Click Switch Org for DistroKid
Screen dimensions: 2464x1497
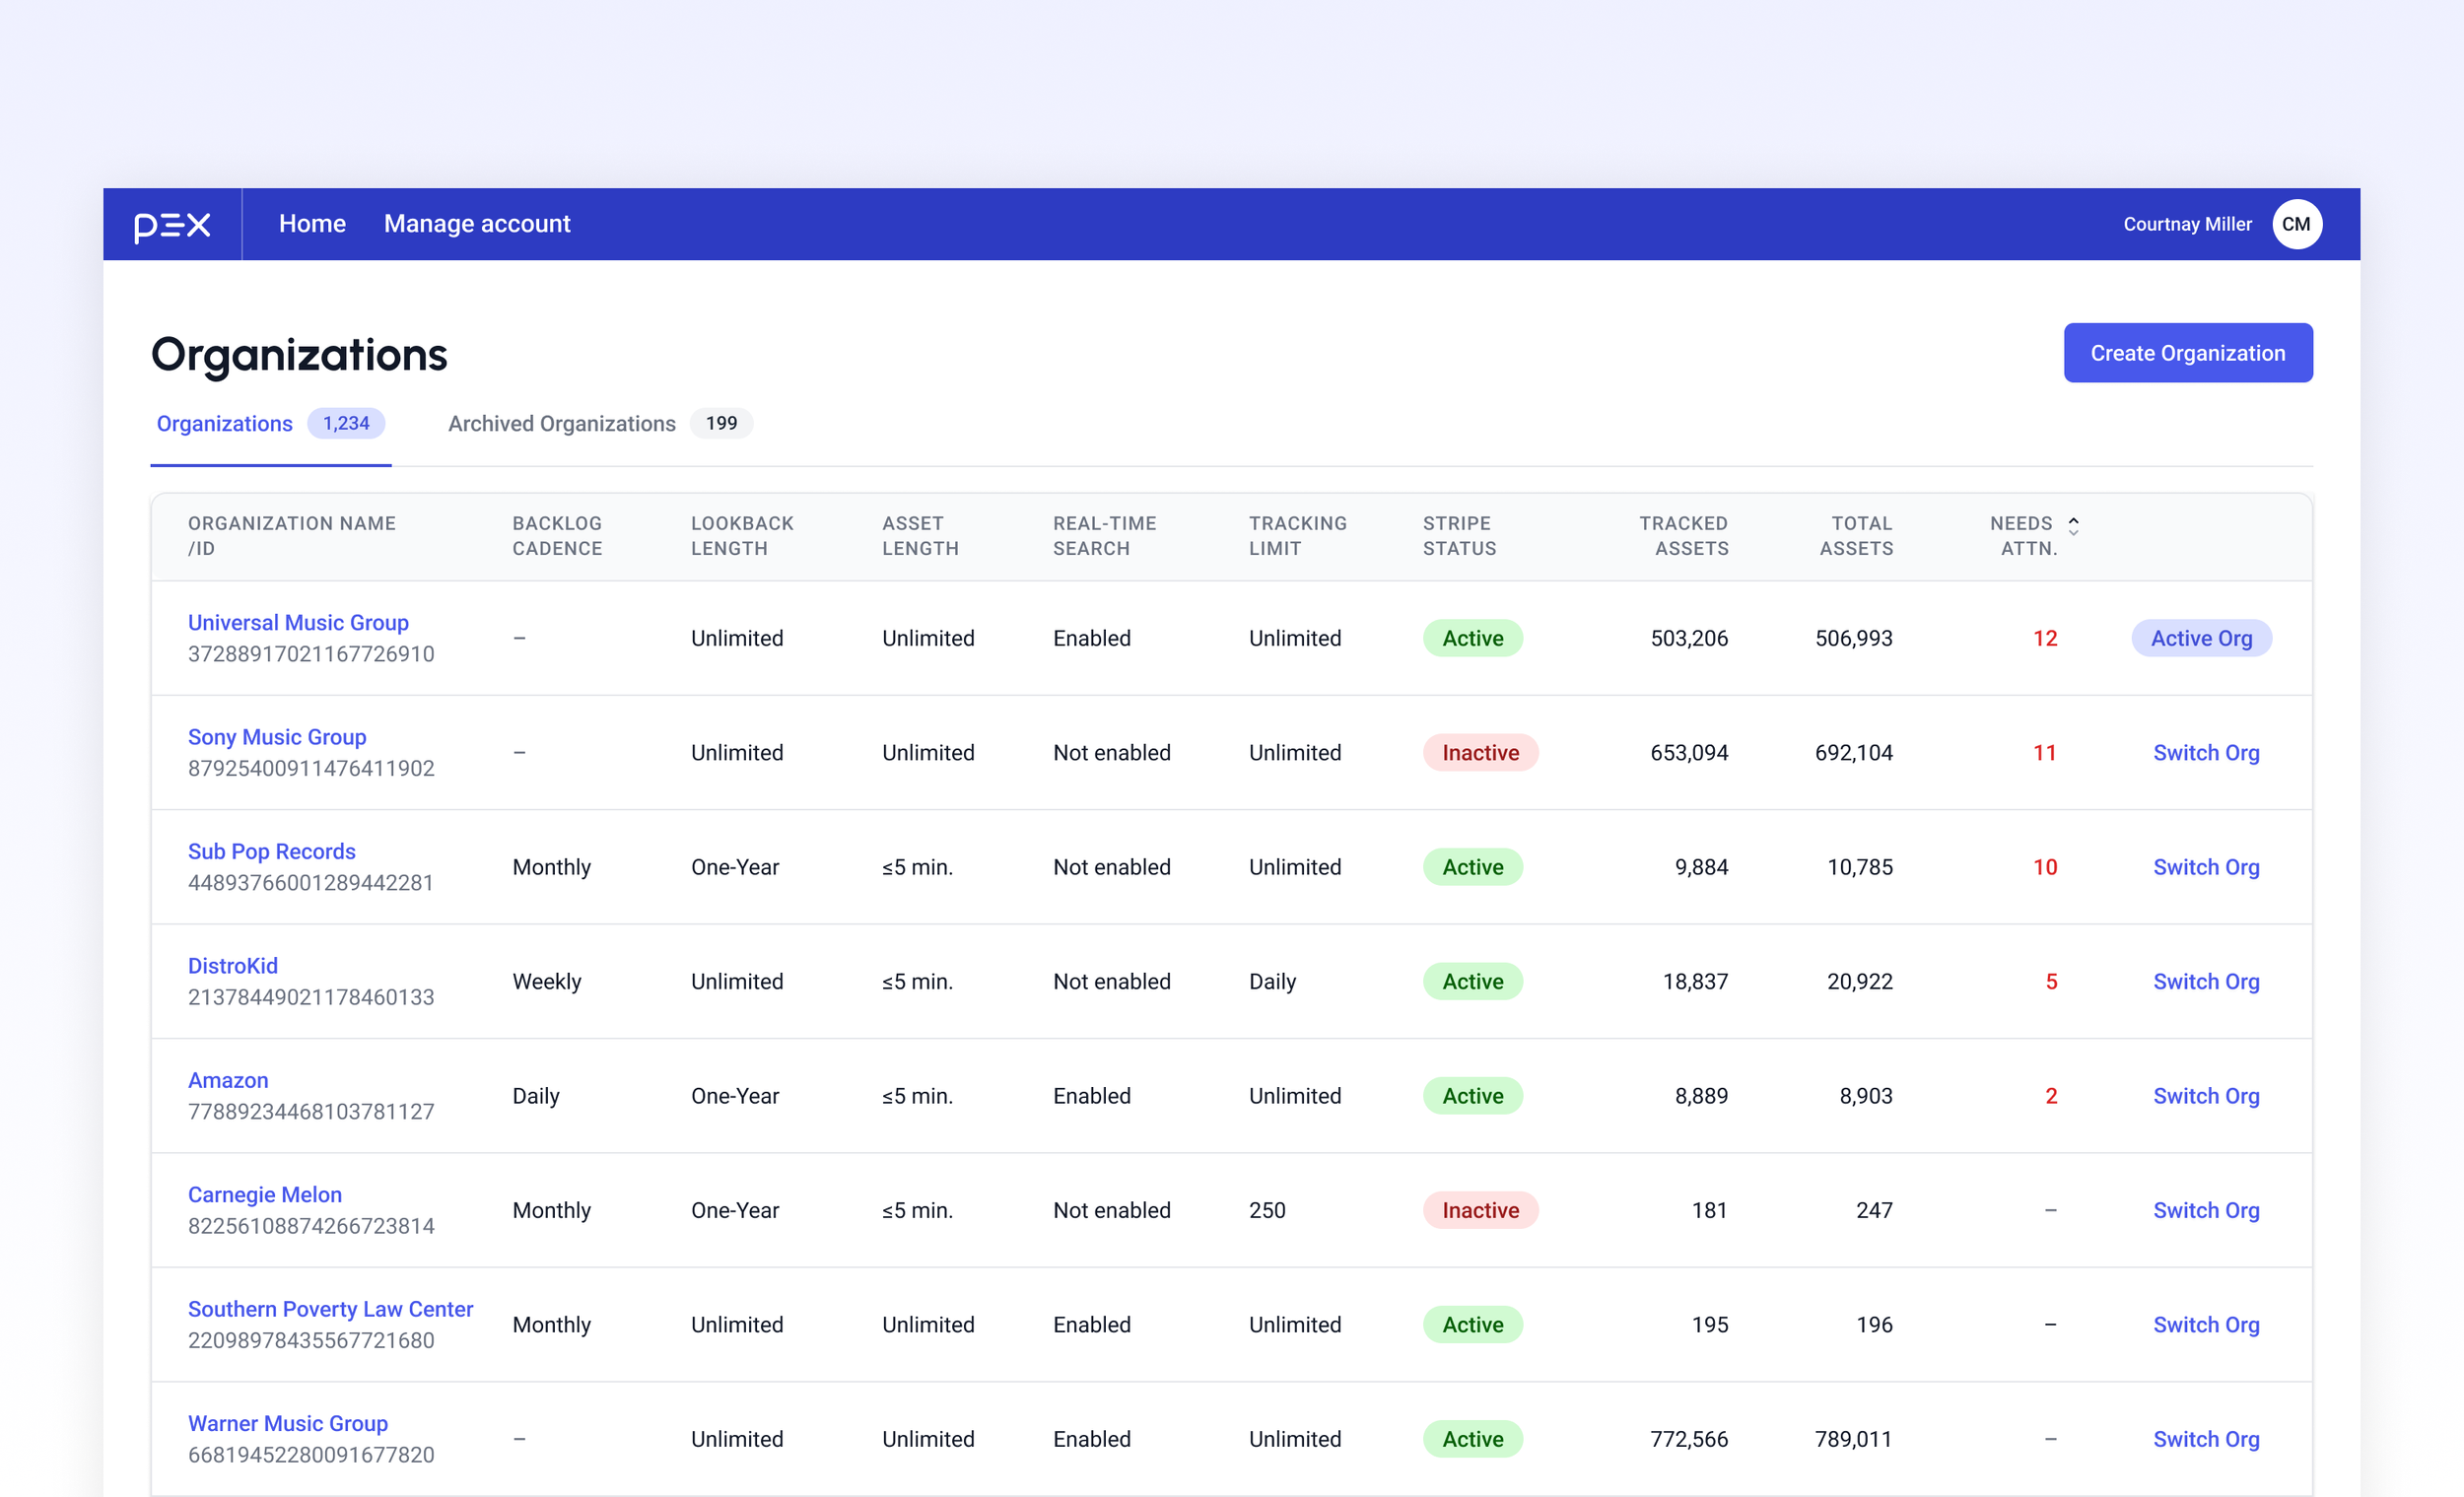[2205, 982]
